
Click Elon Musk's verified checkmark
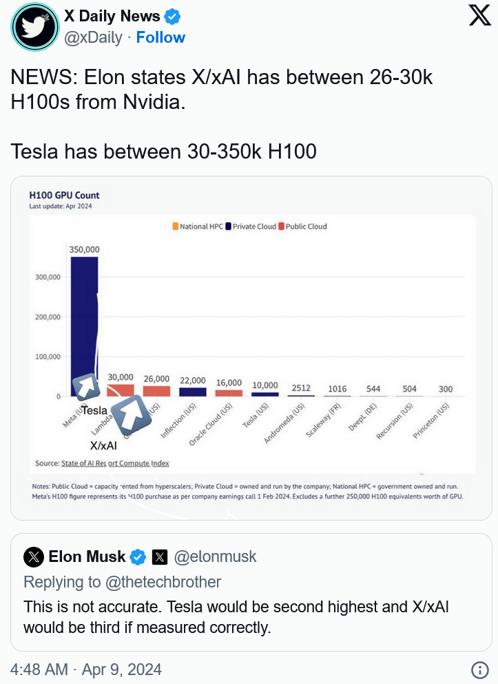[138, 557]
